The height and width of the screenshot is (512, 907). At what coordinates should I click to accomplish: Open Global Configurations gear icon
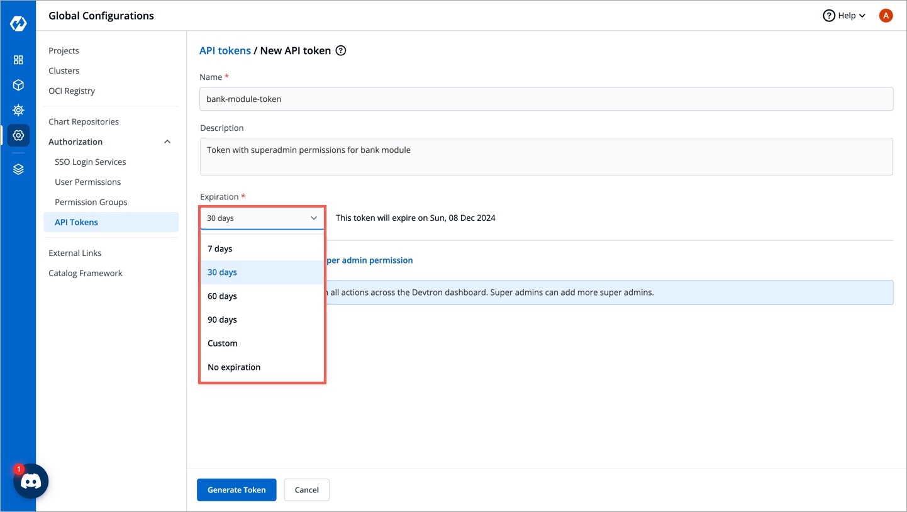coord(18,135)
